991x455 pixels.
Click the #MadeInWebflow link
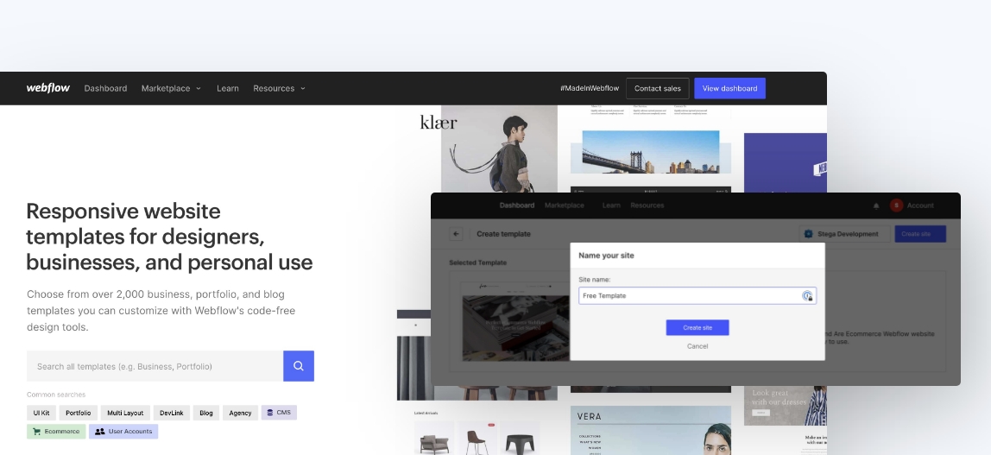click(590, 88)
